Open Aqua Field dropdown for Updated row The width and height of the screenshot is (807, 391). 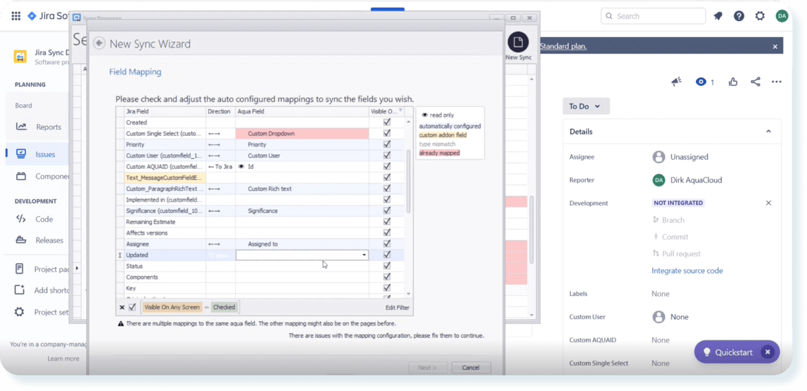pos(364,255)
